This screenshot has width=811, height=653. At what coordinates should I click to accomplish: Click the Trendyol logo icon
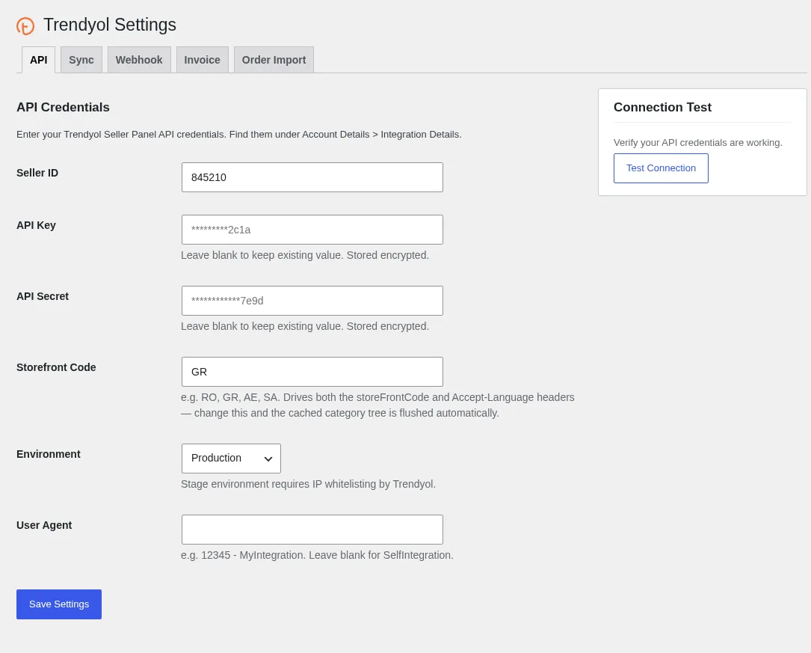coord(25,26)
